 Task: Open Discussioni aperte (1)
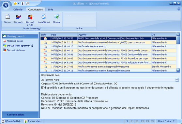[x=18, y=46]
